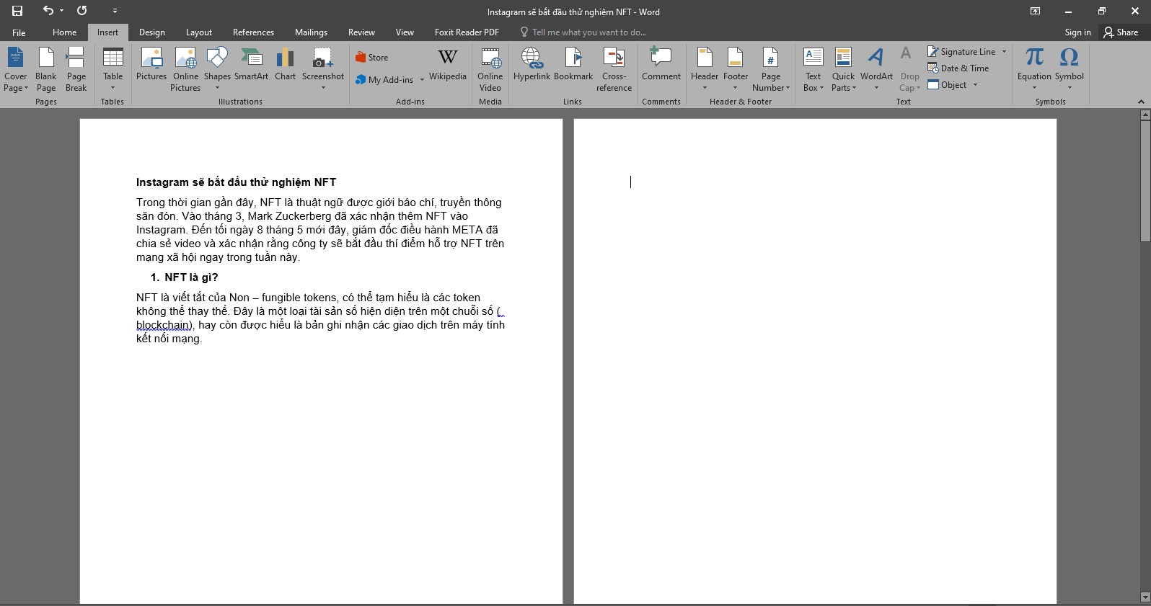Open the File tab
1151x606 pixels.
(19, 32)
